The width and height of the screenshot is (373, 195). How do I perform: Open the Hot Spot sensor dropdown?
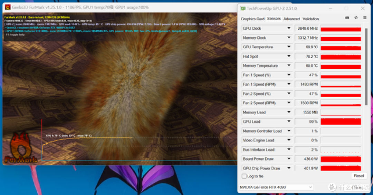(289, 56)
